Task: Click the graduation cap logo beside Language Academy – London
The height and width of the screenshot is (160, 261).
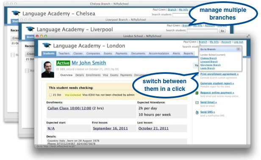Action: 47,45
